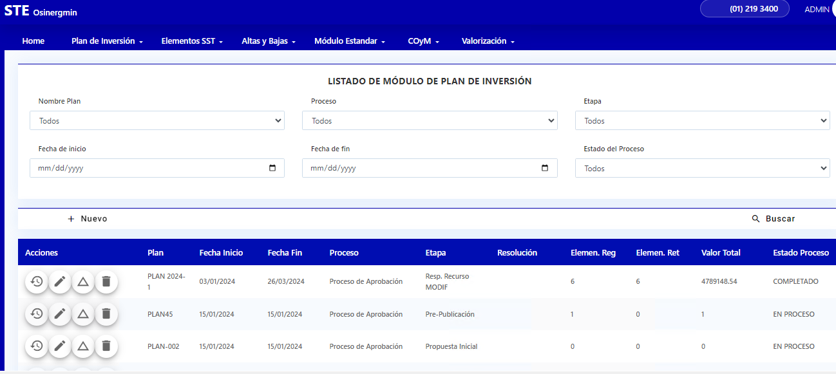Open calendar picker for Fecha de fin
Image resolution: width=836 pixels, height=374 pixels.
point(545,168)
